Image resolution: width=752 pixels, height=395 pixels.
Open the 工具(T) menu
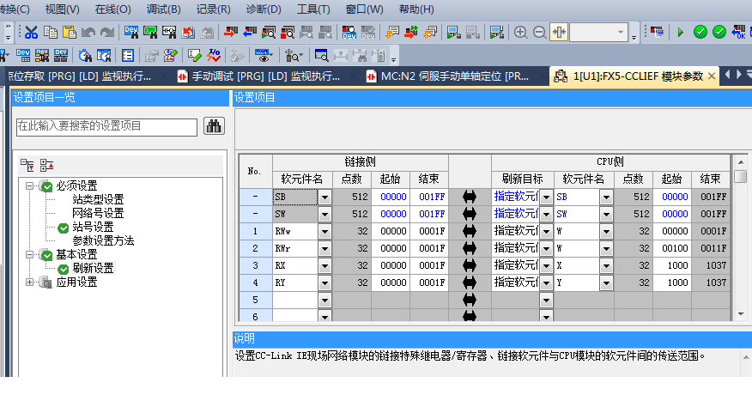314,9
